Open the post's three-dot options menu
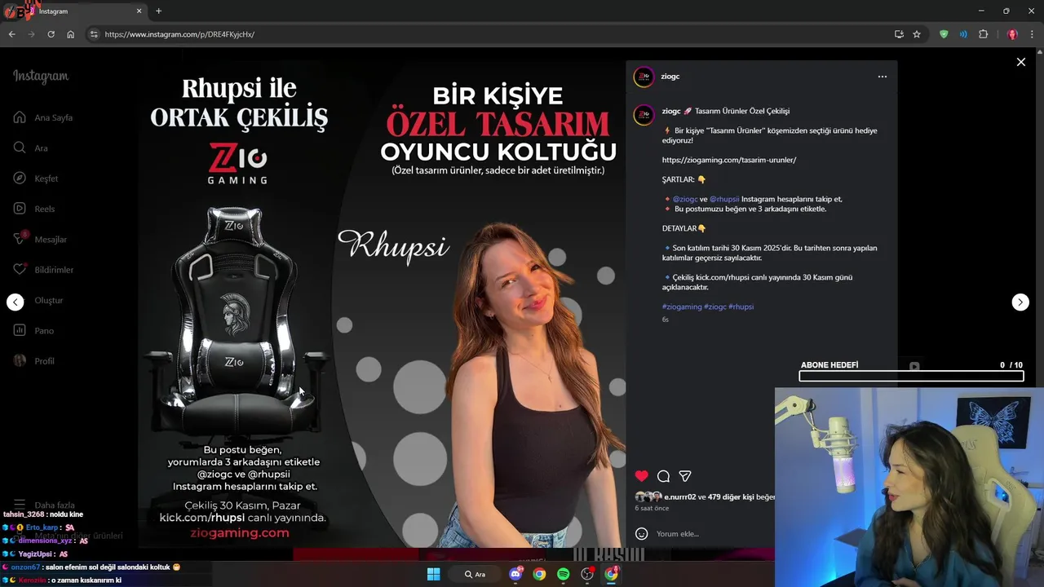The image size is (1044, 587). tap(882, 77)
